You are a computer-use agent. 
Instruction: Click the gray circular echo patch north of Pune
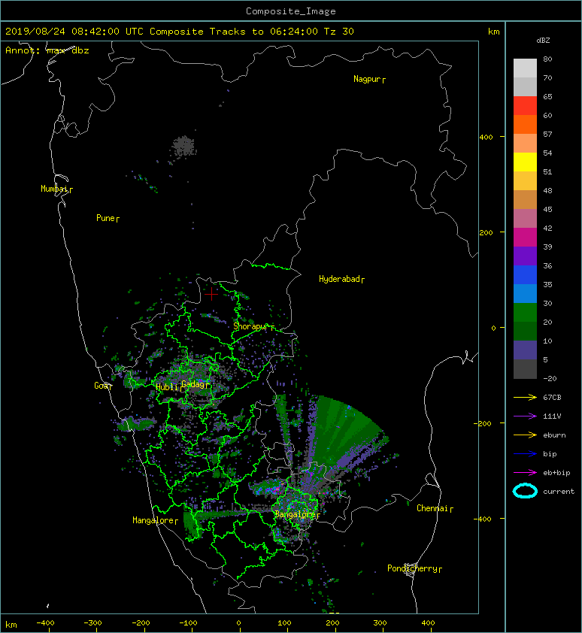pyautogui.click(x=183, y=146)
